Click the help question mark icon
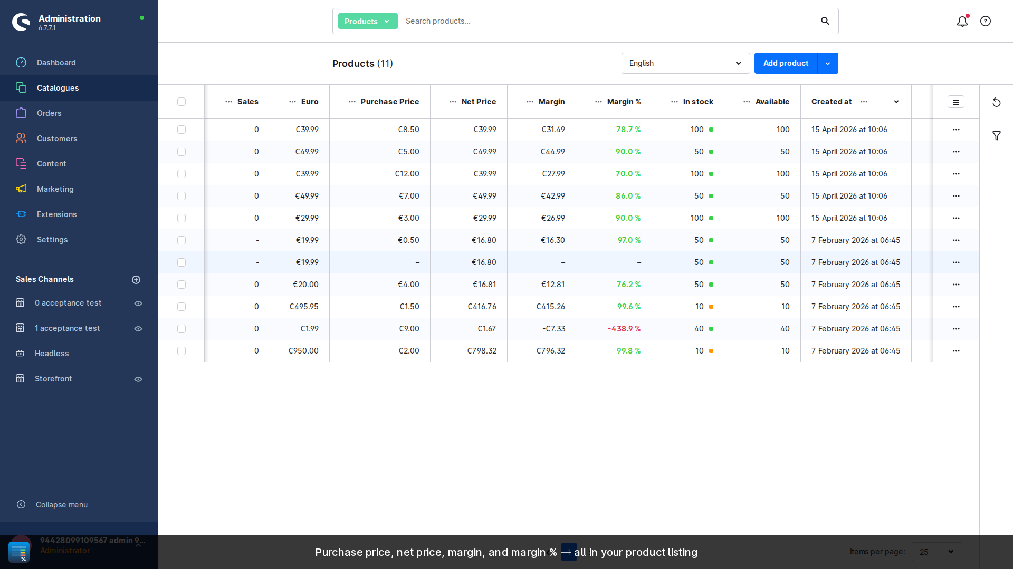Screen dimensions: 1013x569 pyautogui.click(x=986, y=21)
